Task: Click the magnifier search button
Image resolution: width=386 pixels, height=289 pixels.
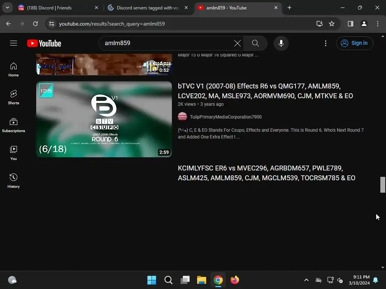Action: [x=255, y=43]
